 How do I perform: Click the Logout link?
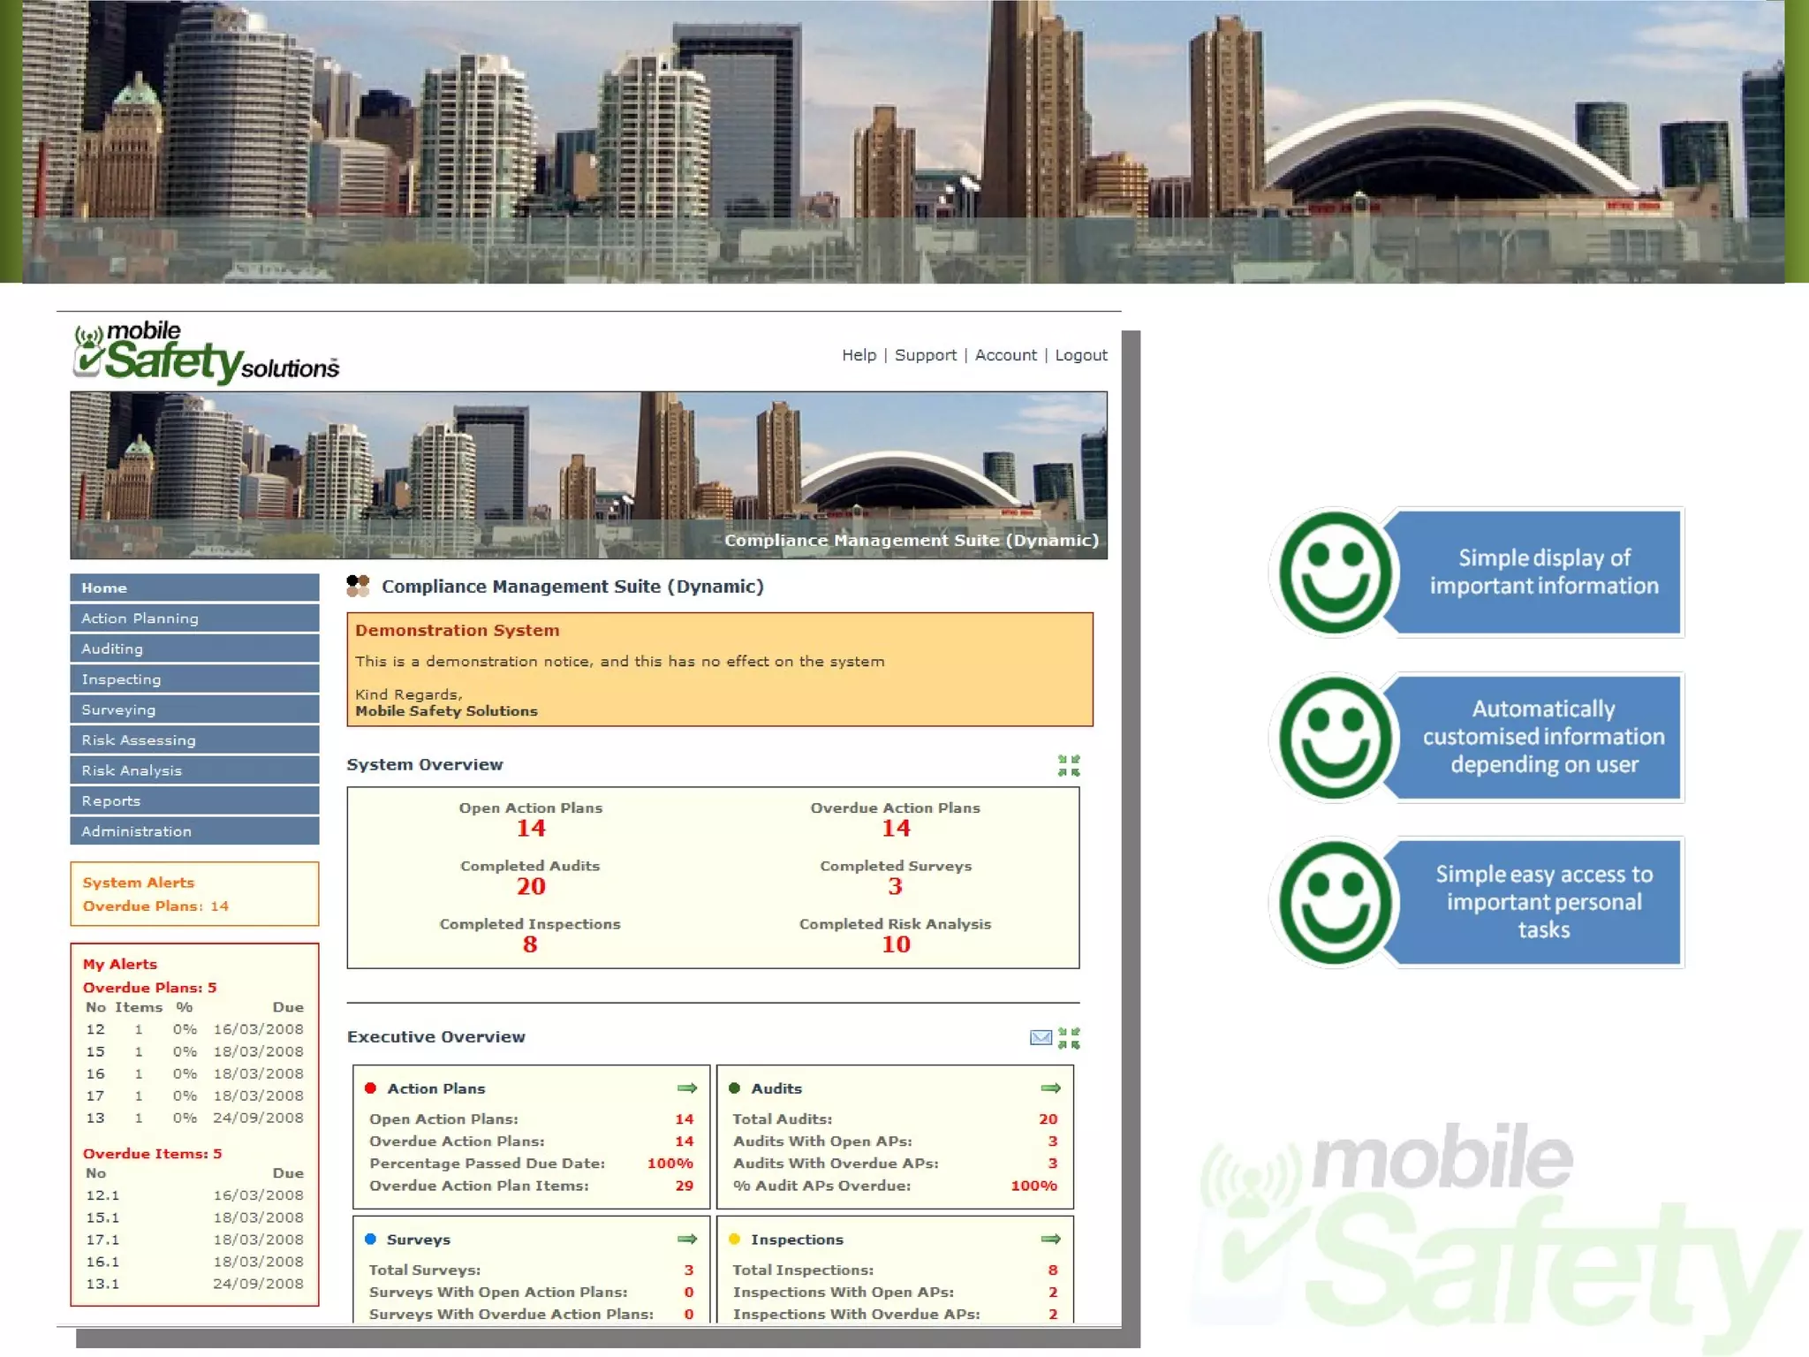click(x=1080, y=355)
